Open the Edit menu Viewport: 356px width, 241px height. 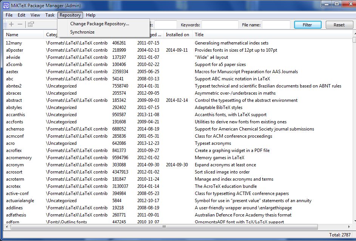click(x=22, y=15)
